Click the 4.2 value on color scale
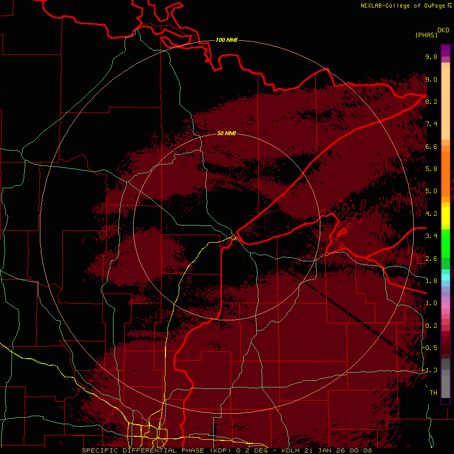The width and height of the screenshot is (454, 454). pyautogui.click(x=431, y=214)
